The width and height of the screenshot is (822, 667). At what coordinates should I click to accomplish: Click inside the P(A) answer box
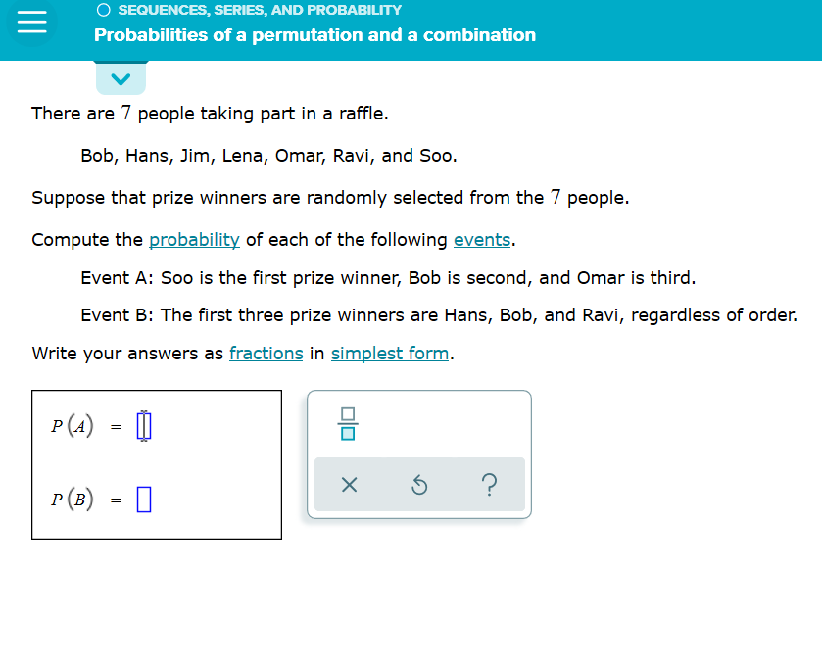coord(145,425)
